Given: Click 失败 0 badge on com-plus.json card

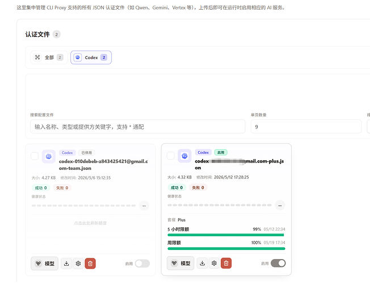Looking at the screenshot, I should point(198,187).
